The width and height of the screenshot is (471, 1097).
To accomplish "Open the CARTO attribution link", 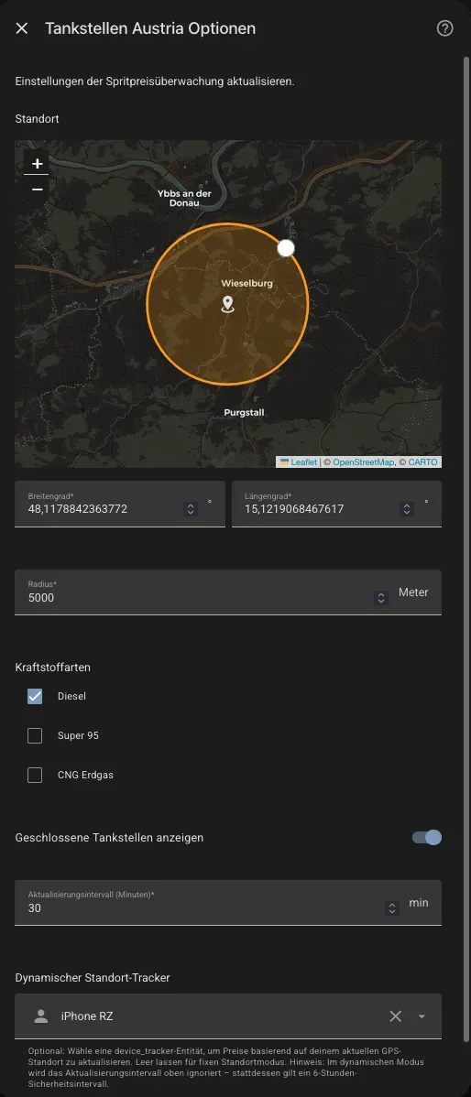I will click(x=422, y=462).
